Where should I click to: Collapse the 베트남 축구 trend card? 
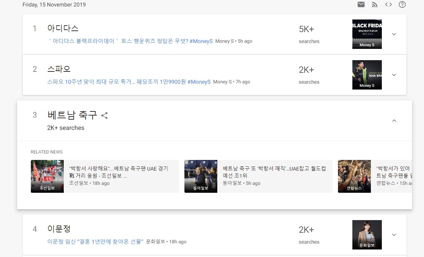tap(394, 121)
